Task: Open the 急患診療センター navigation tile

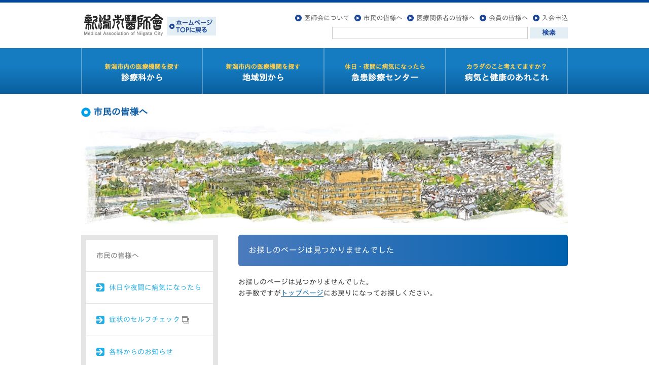Action: 384,71
